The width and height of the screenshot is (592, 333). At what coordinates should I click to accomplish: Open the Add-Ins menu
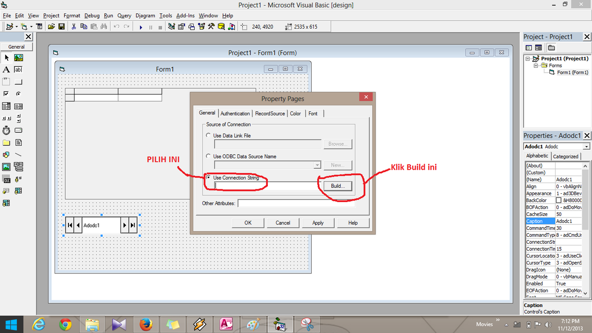coord(186,16)
